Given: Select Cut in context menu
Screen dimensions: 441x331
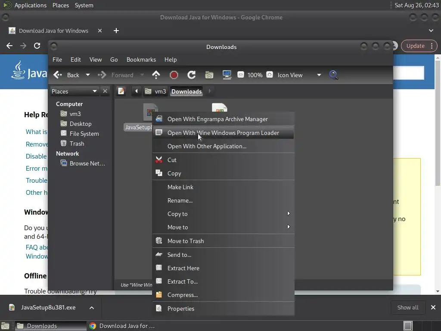Looking at the screenshot, I should coord(224,160).
